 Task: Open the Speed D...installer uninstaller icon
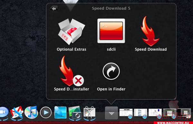tap(71, 71)
